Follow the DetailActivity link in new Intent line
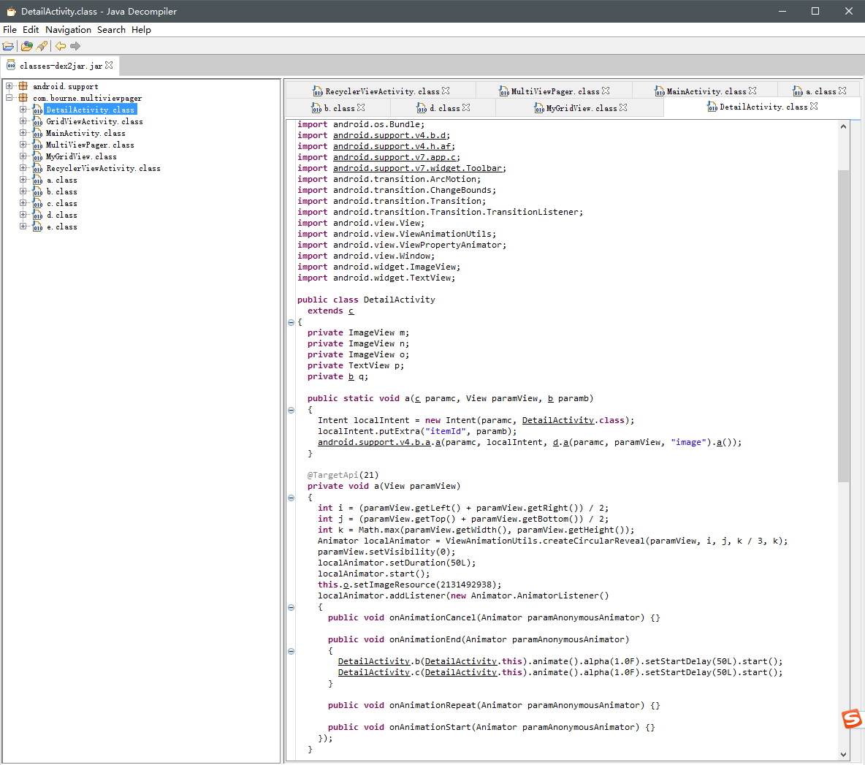Viewport: 865px width, 765px height. (x=557, y=420)
